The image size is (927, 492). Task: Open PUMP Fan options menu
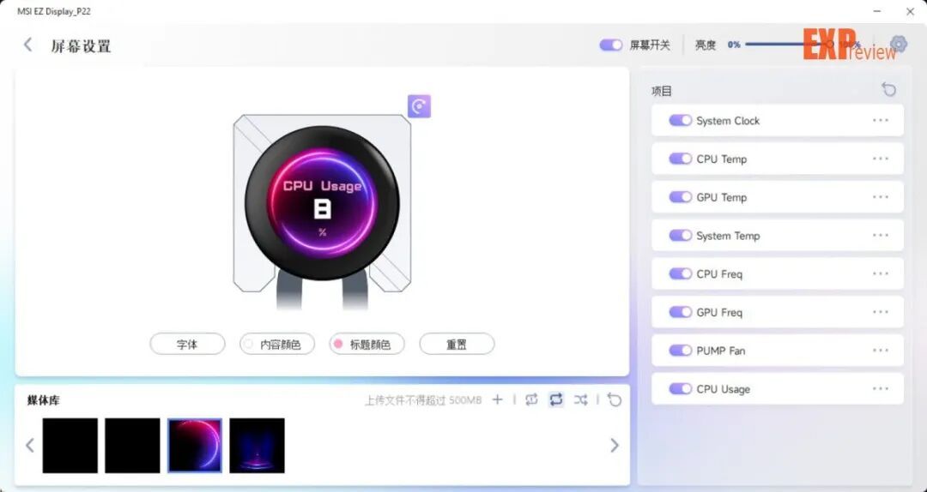click(881, 351)
